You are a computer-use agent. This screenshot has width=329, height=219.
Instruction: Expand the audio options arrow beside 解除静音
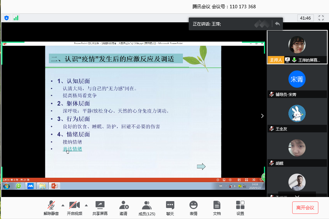tap(63, 205)
